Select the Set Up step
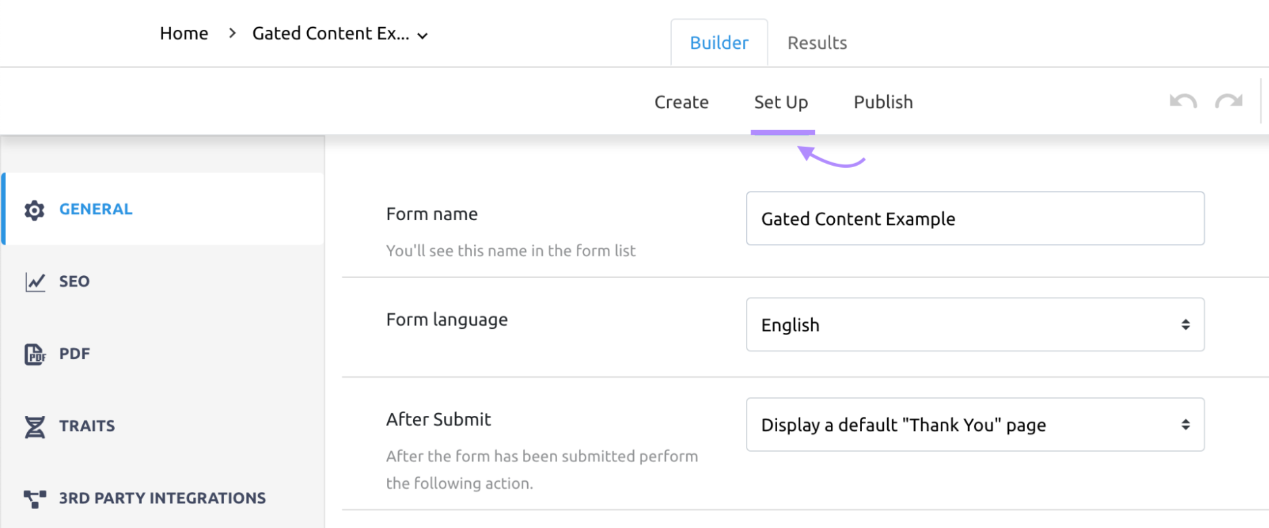 pos(781,102)
